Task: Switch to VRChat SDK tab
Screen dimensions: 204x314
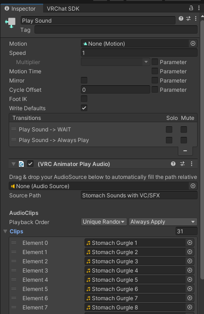Action: click(x=63, y=9)
